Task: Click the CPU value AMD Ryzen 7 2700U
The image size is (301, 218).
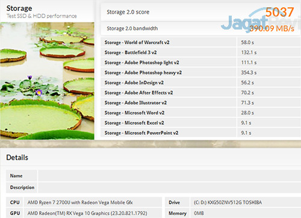Action: [80, 202]
